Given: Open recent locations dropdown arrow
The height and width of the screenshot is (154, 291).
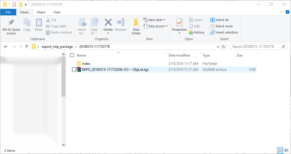Looking at the screenshot, I should pyautogui.click(x=21, y=47).
